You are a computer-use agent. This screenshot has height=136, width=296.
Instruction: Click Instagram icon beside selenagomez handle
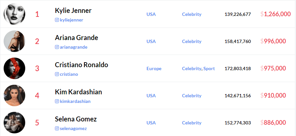[57, 128]
